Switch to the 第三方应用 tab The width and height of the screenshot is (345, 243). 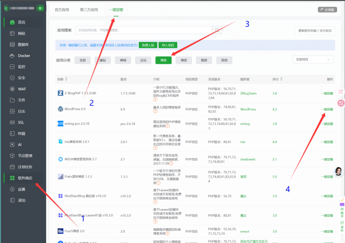coord(89,9)
